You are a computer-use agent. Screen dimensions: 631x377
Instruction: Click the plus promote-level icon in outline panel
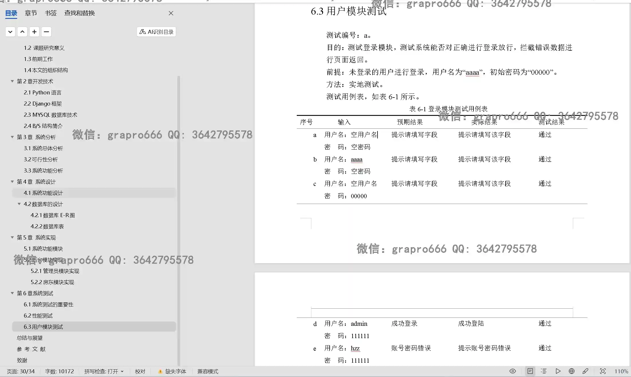pos(34,32)
